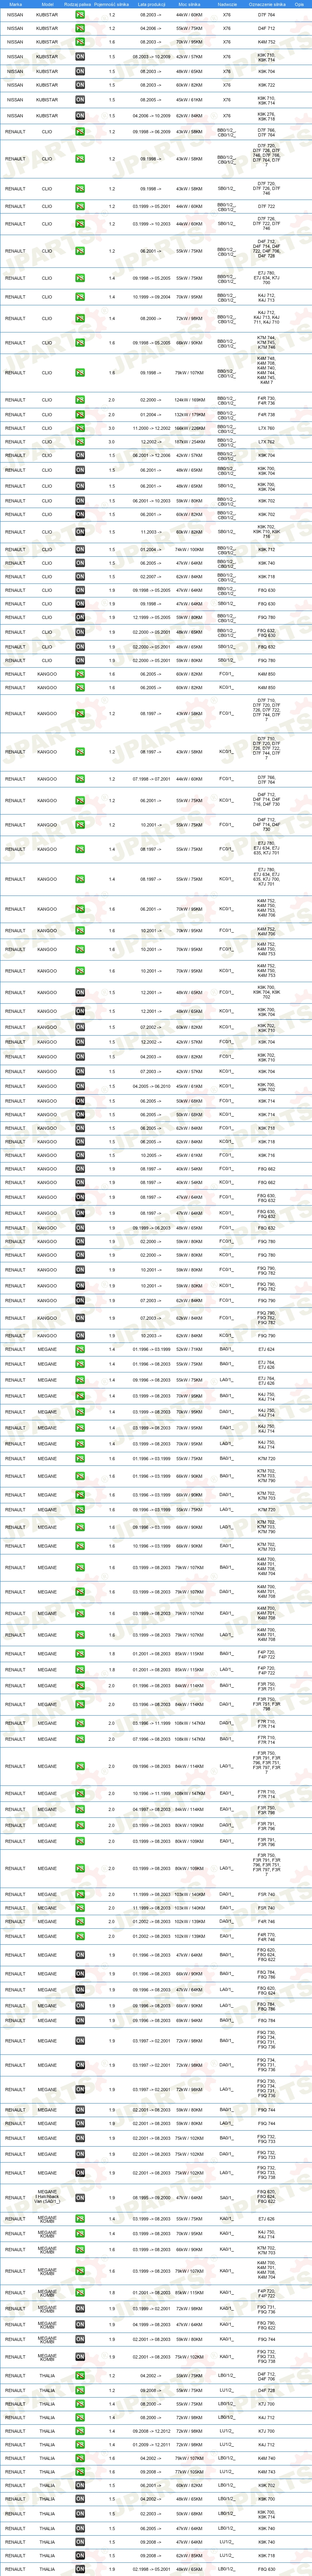Click petrol icon in Clio D7F 722 row
Image resolution: width=312 pixels, height=2576 pixels.
click(80, 206)
